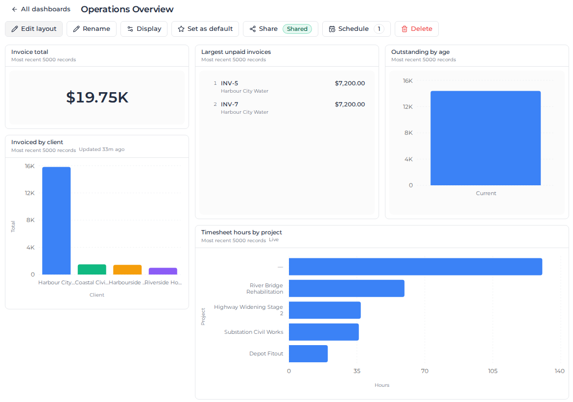Click the River Bridge Rehabilitation bar
The image size is (573, 402).
[346, 288]
